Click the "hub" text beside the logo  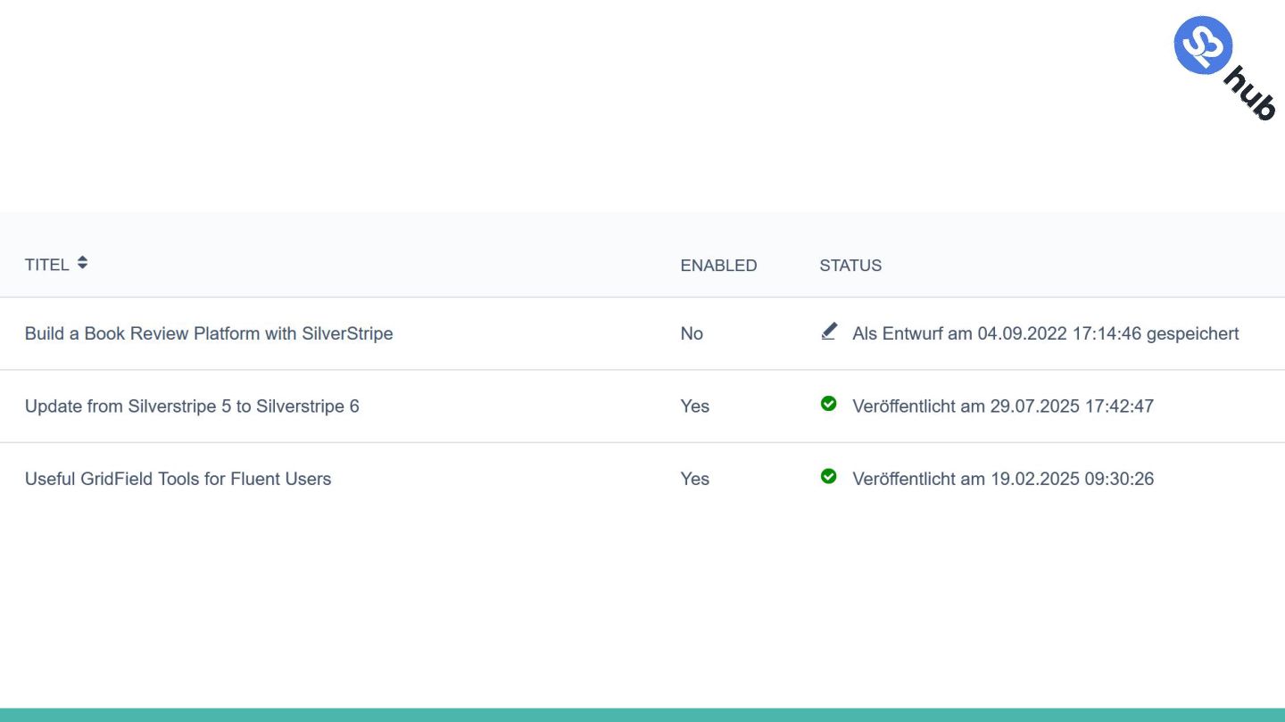pos(1250,94)
